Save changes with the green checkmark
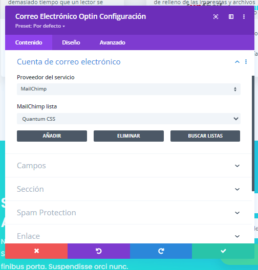Viewport: 258px width, 270px height. click(223, 251)
